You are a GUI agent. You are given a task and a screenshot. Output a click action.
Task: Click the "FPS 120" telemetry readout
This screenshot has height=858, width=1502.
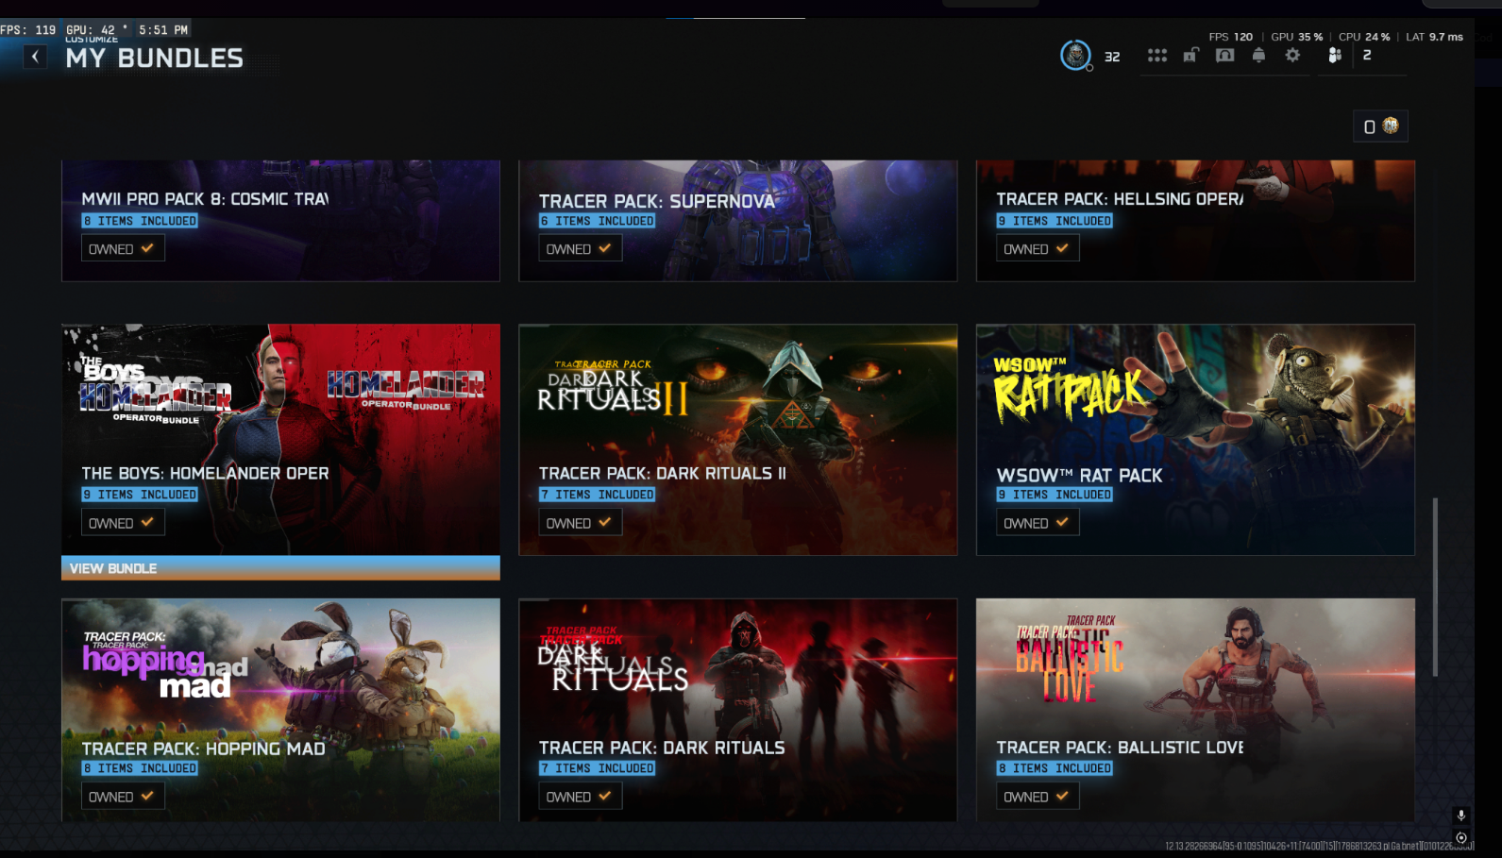1230,37
